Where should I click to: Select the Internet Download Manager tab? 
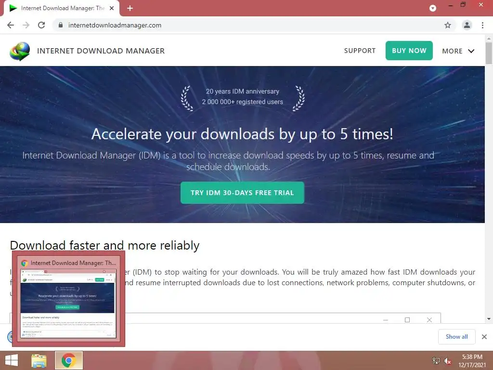point(61,8)
